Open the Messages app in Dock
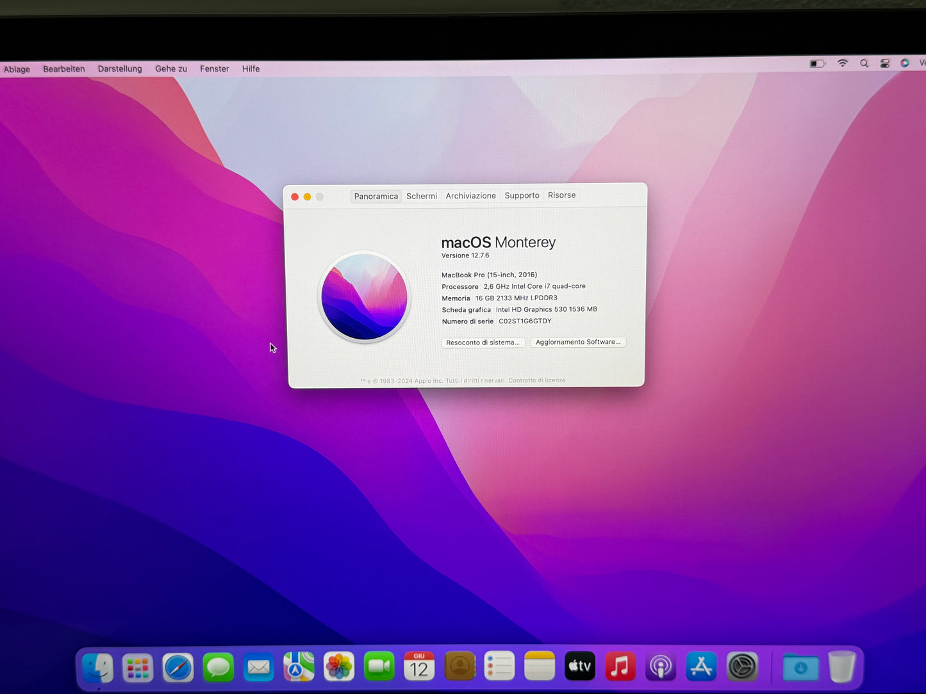This screenshot has height=694, width=926. click(219, 668)
